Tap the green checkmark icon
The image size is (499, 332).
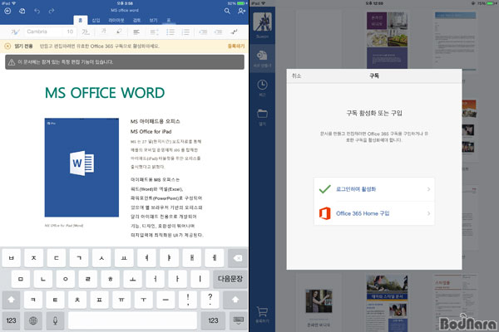[x=325, y=189]
